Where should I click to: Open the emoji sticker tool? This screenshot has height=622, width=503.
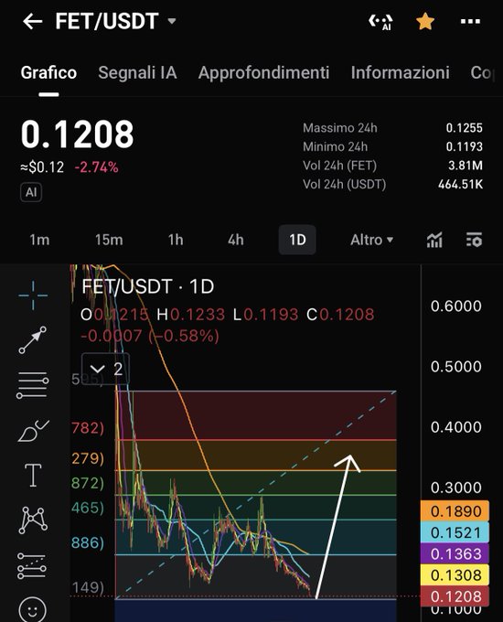click(x=33, y=610)
